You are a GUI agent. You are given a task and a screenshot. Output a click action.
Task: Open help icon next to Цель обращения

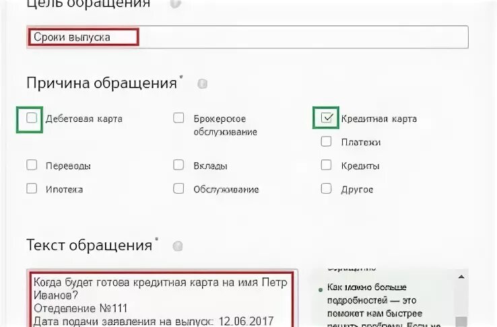coord(176,3)
